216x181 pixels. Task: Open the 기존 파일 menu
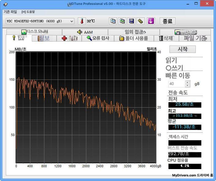point(10,12)
